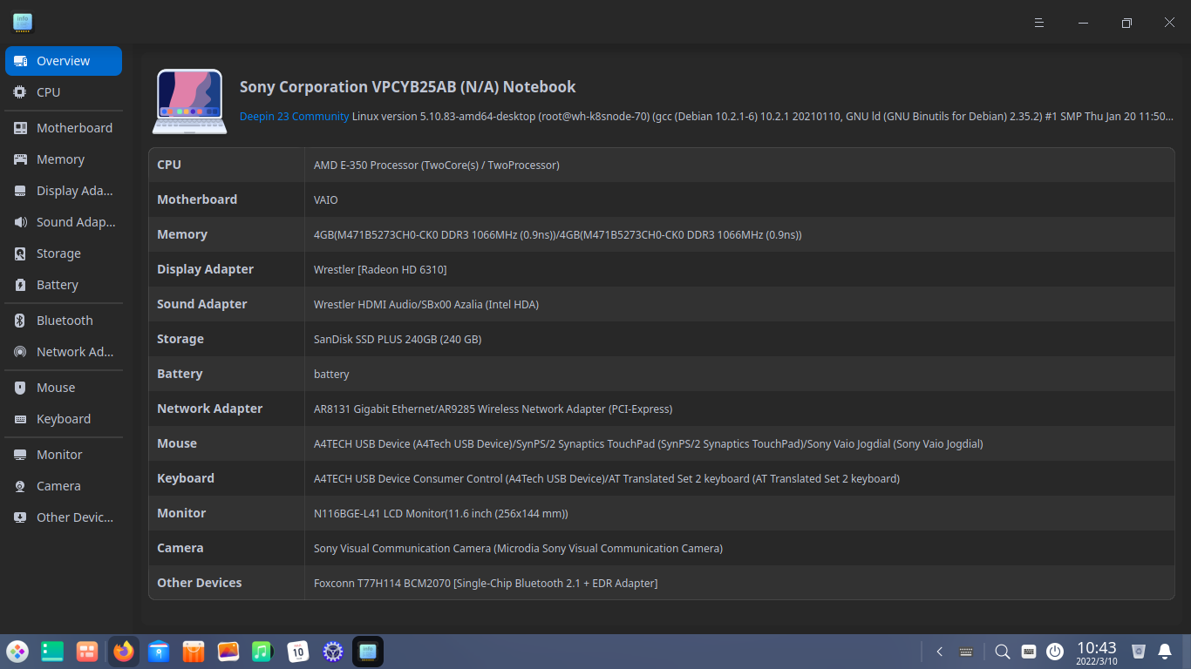Open the Camera sidebar entry
Viewport: 1191px width, 669px height.
63,486
